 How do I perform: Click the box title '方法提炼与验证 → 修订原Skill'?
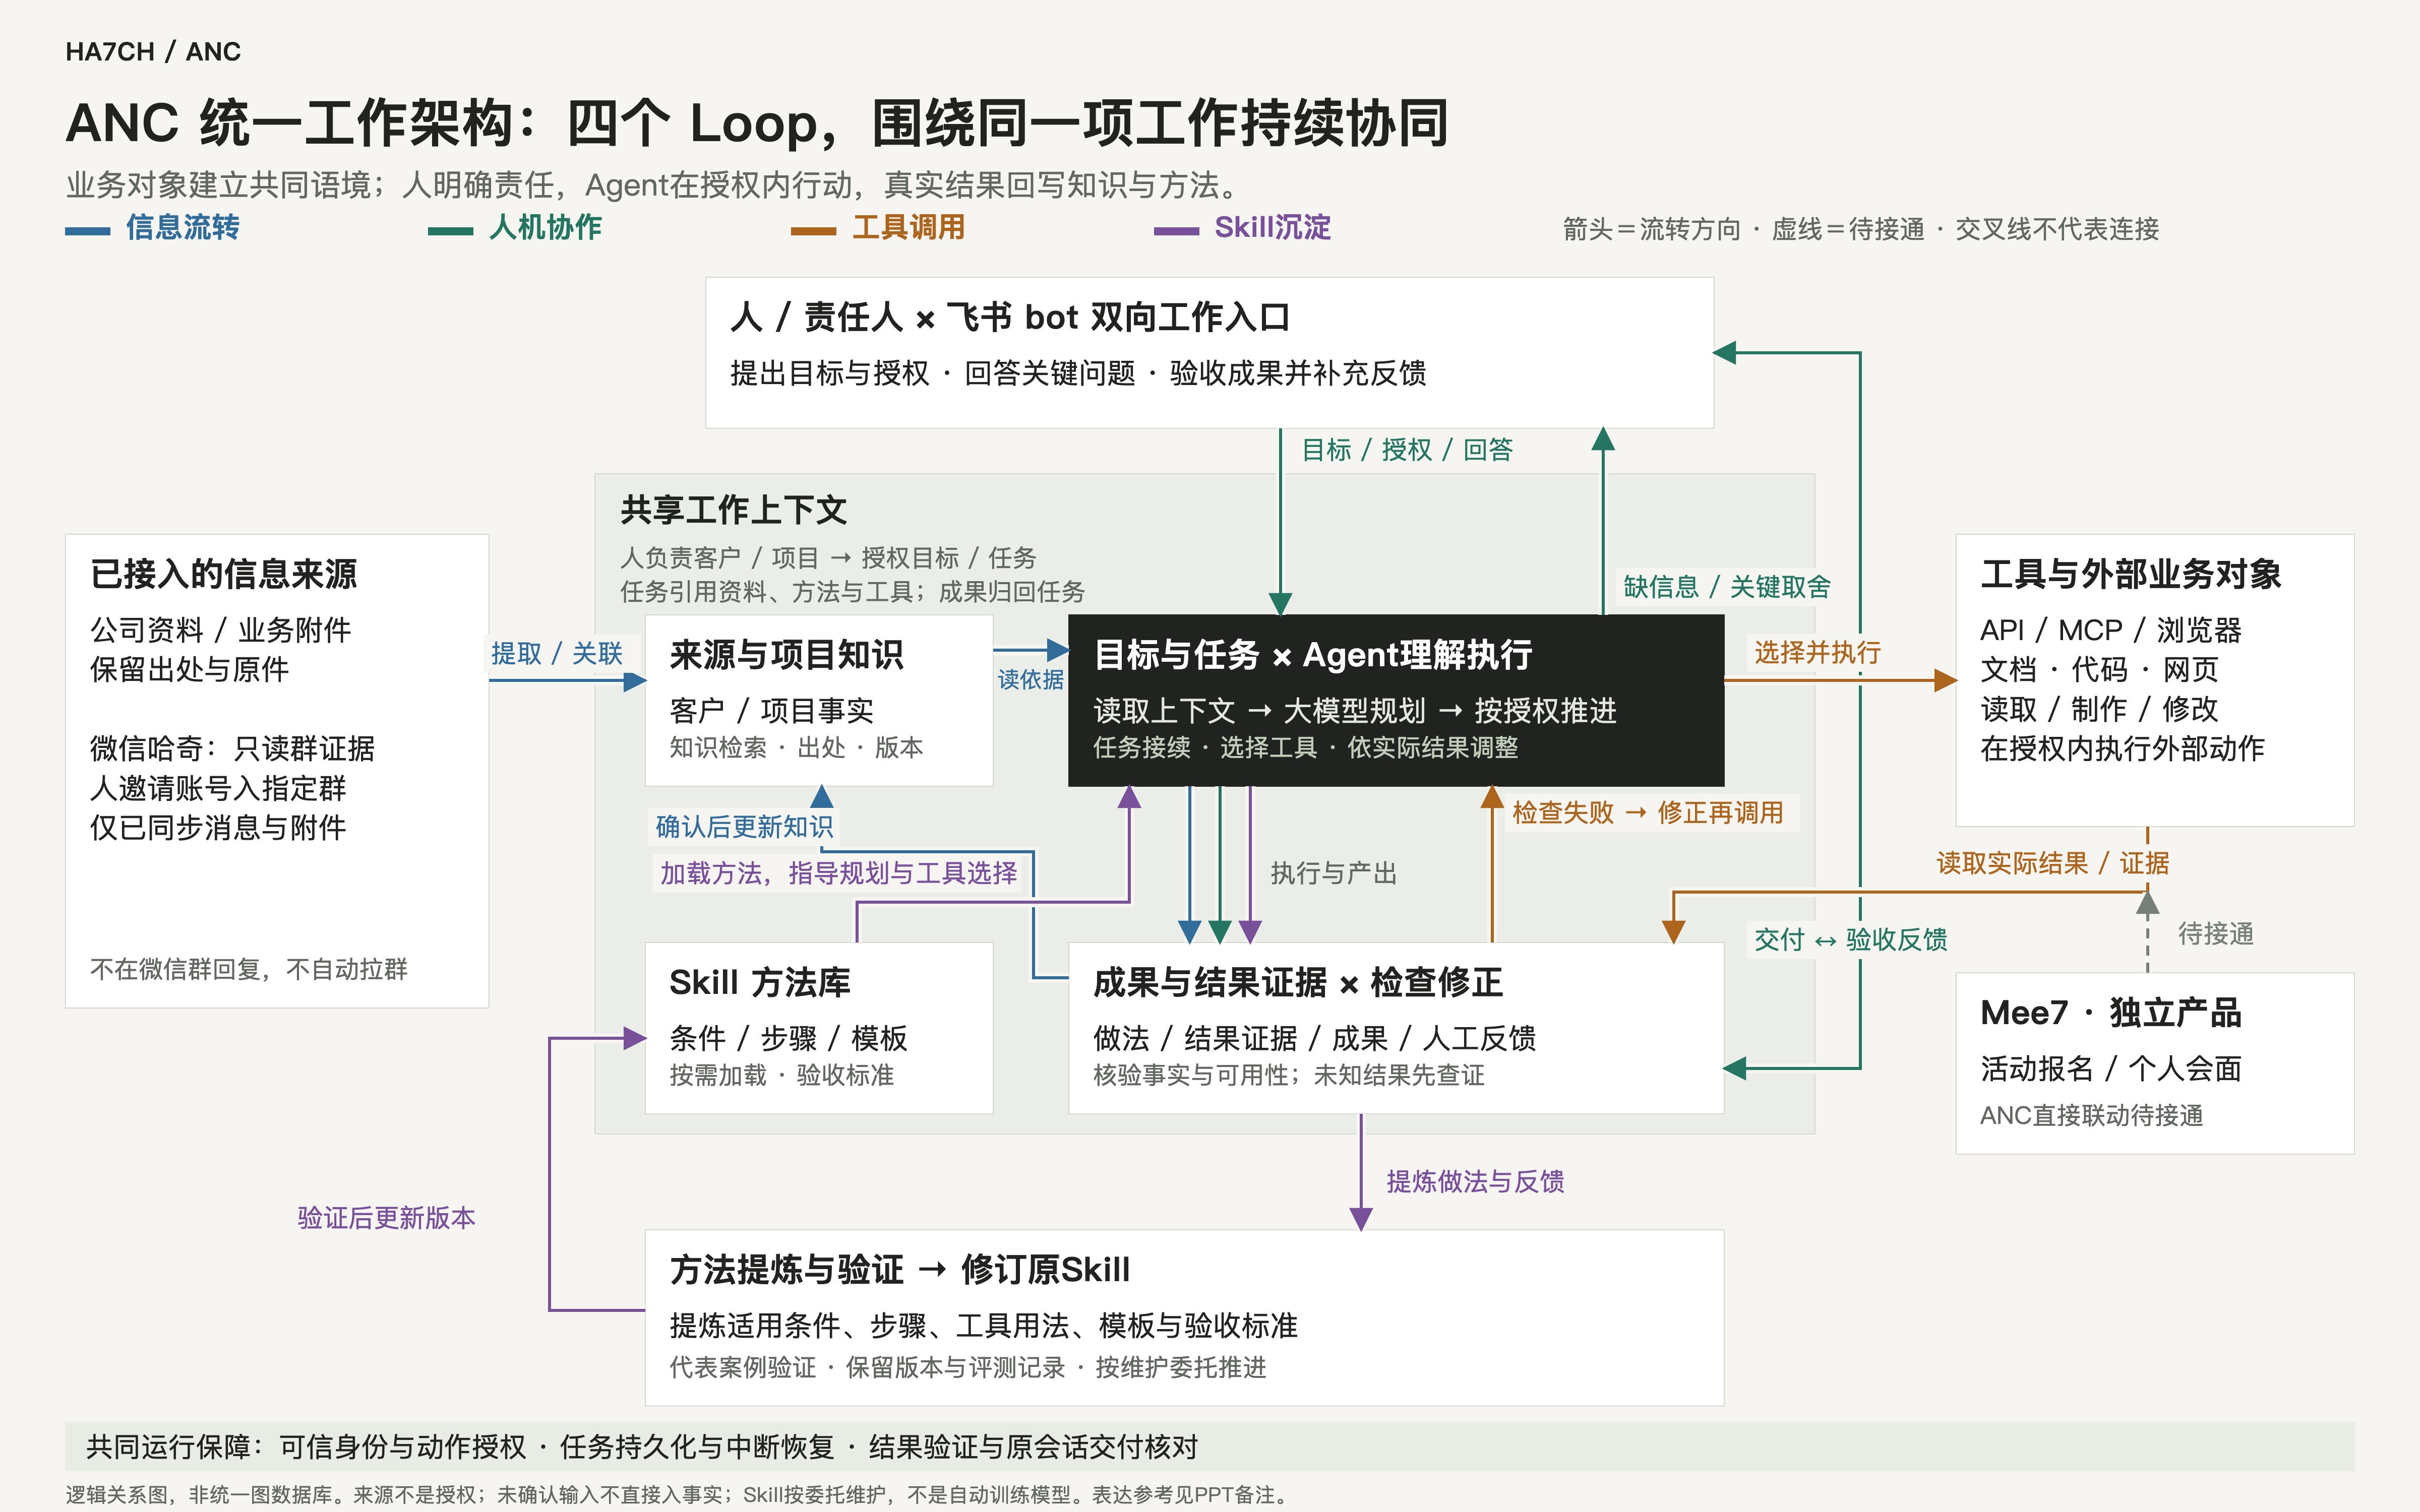tap(899, 1270)
